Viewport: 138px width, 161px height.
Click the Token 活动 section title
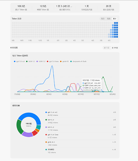click(x=16, y=19)
